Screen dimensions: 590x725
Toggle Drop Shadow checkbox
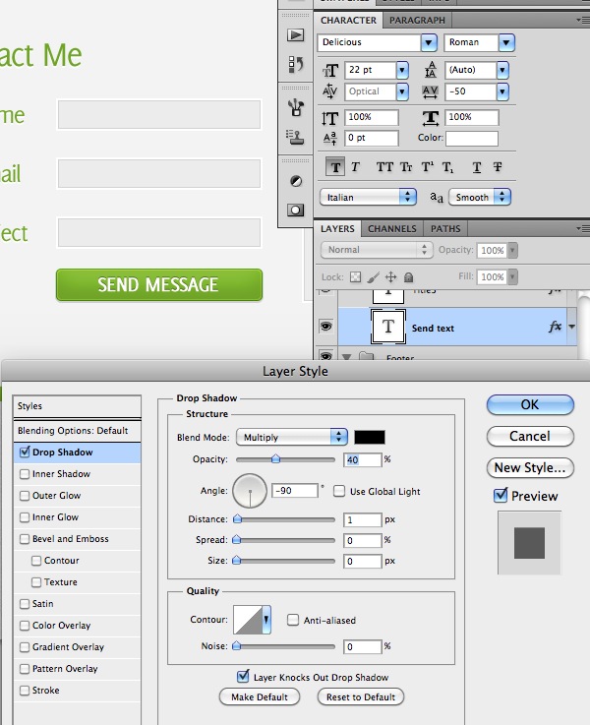pos(25,452)
